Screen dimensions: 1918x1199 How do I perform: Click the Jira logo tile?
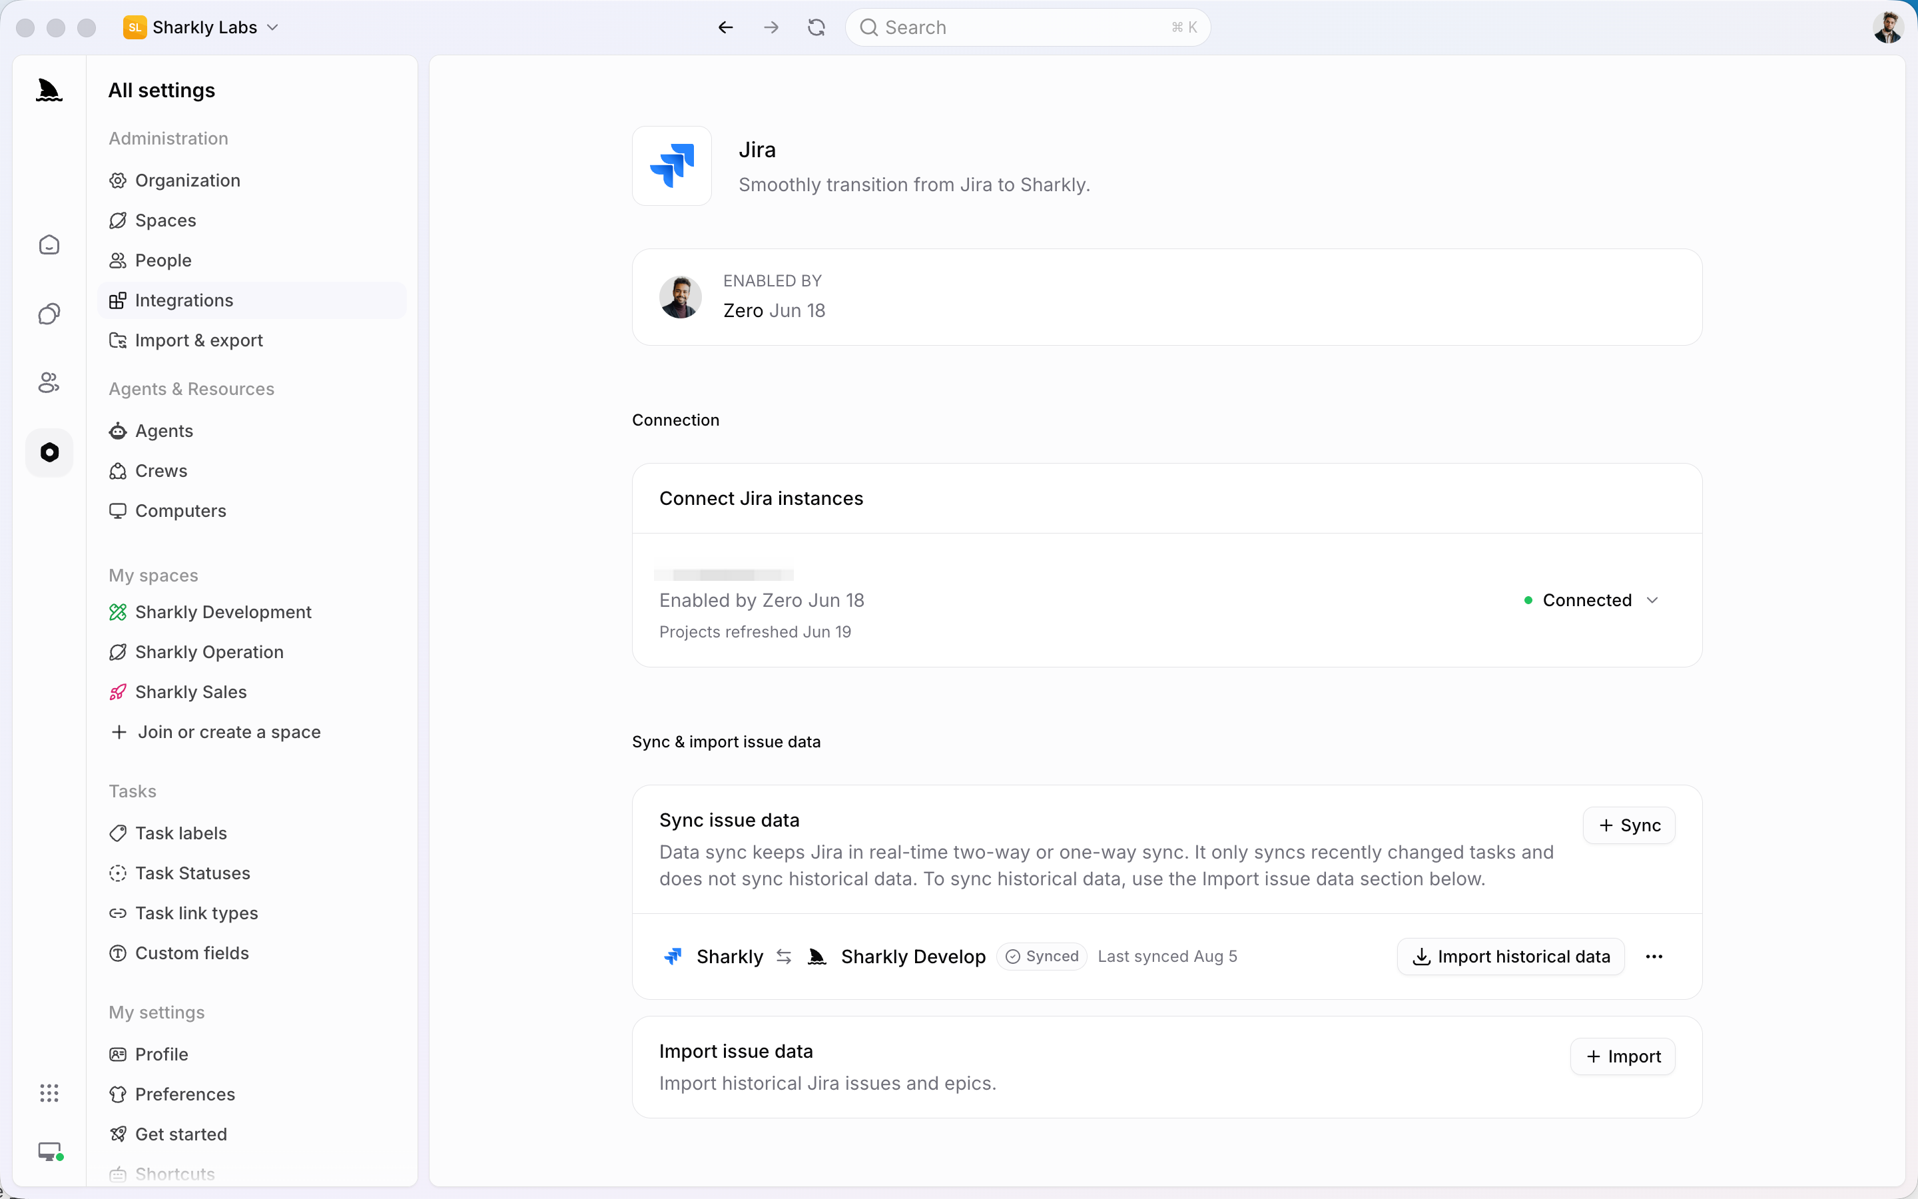(672, 166)
